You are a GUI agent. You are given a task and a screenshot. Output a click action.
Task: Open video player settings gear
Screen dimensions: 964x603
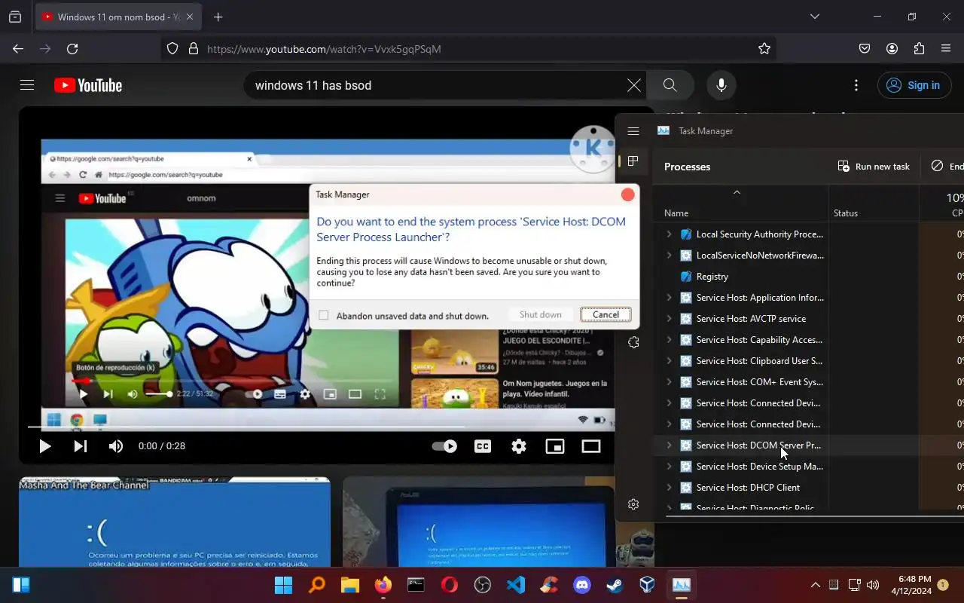[519, 446]
